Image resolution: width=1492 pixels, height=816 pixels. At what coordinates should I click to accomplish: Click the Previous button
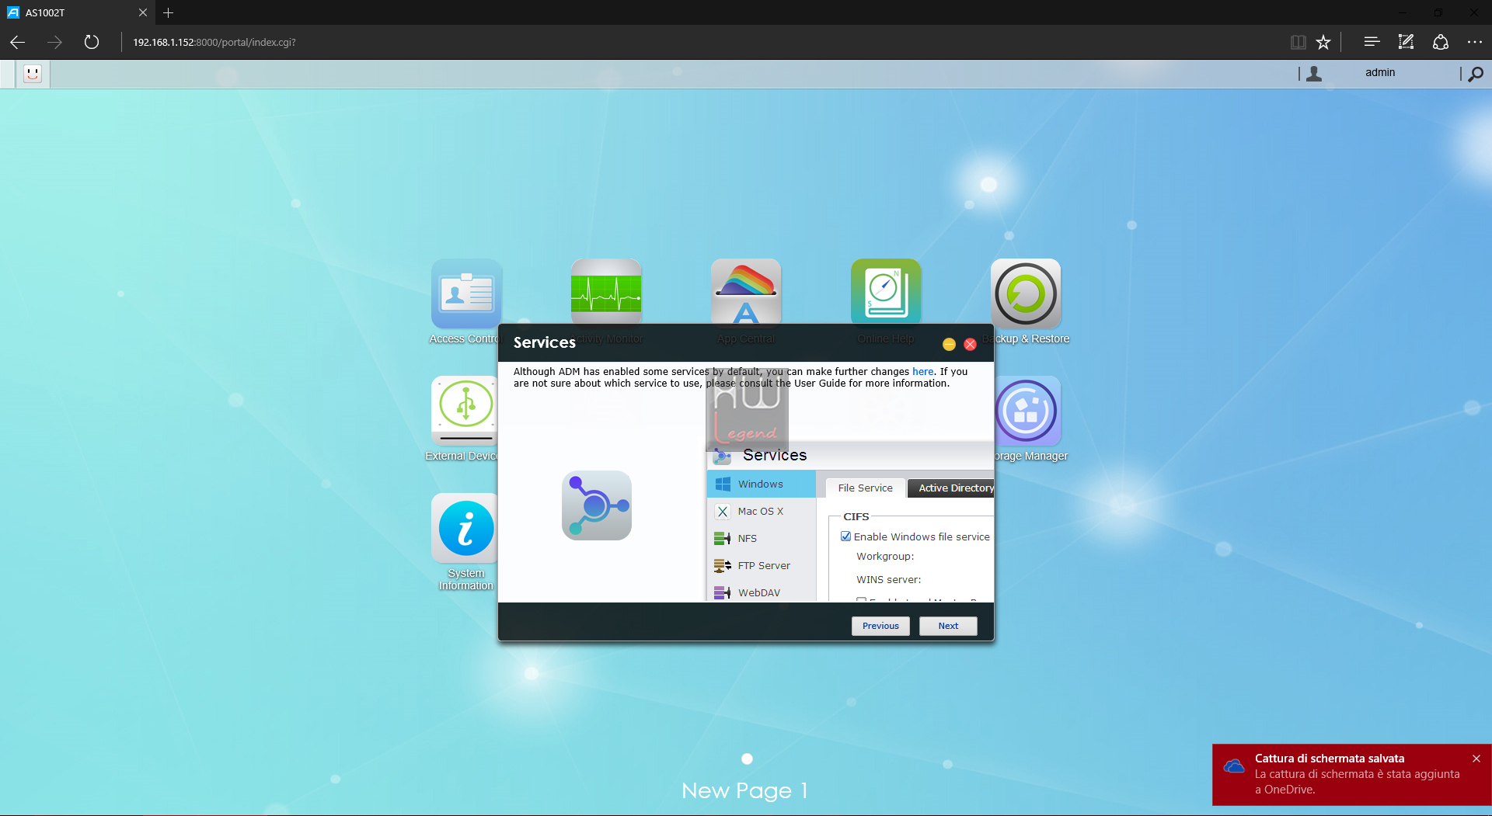point(880,626)
